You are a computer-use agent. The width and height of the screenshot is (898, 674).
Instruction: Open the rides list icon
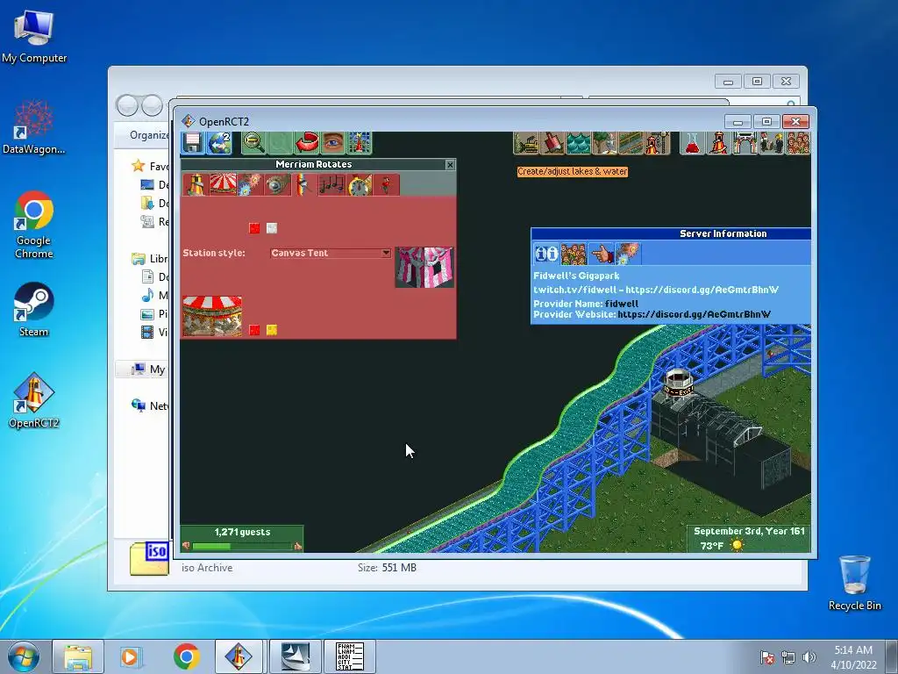pos(718,143)
